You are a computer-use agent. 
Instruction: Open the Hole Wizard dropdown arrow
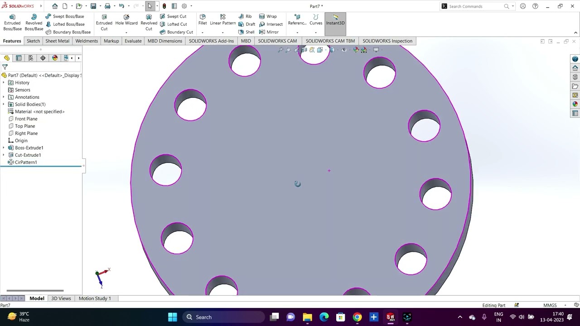tap(126, 33)
